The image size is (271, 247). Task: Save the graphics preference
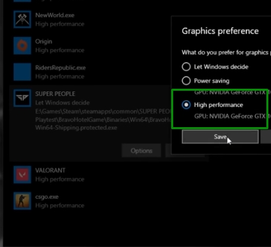220,136
